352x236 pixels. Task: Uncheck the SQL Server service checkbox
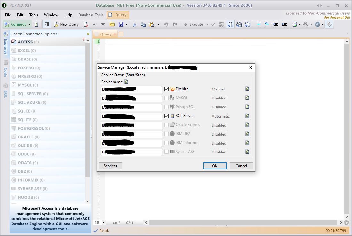point(167,116)
